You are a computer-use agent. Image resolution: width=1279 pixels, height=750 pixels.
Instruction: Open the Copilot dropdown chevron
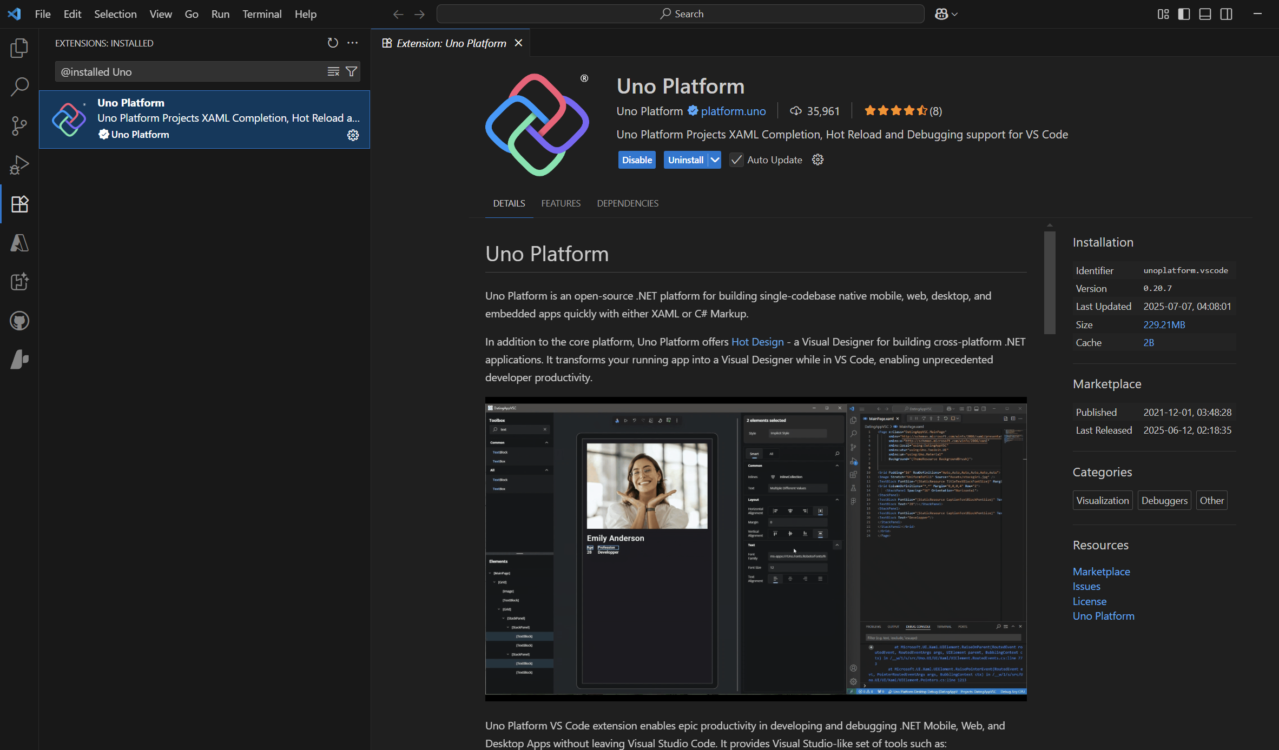(954, 14)
